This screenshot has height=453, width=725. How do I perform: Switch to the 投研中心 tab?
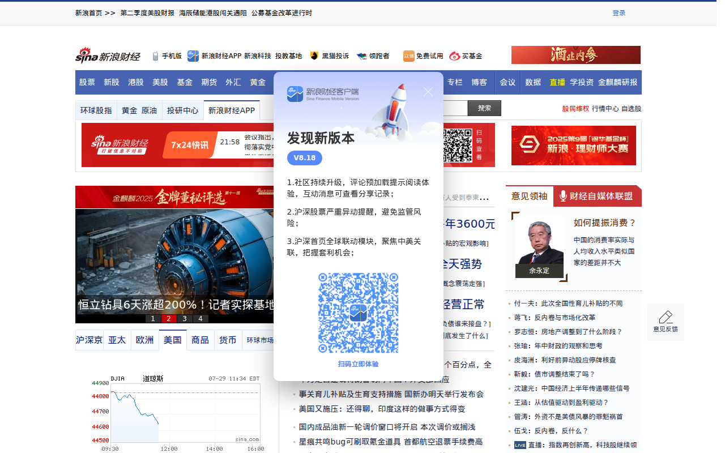pos(182,110)
